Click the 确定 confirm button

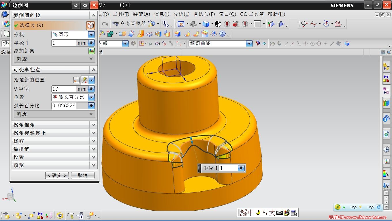click(x=57, y=175)
